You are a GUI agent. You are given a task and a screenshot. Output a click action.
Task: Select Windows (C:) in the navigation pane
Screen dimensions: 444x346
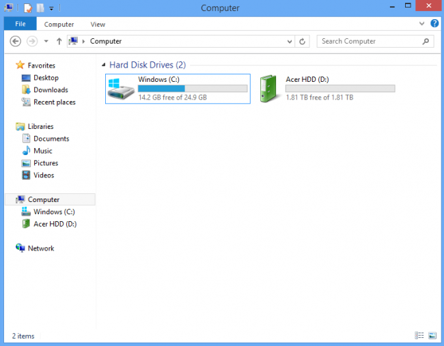pos(54,212)
